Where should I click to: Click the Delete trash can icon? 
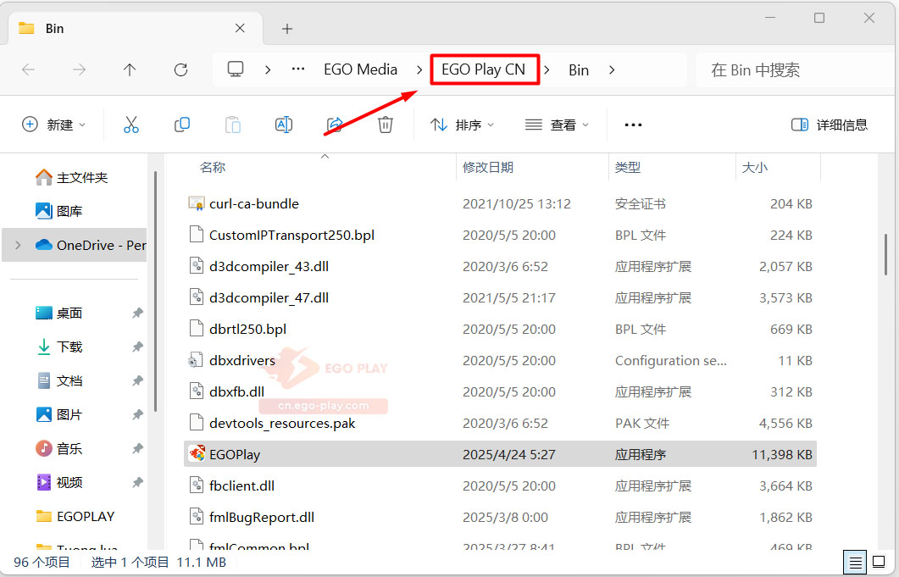(386, 125)
